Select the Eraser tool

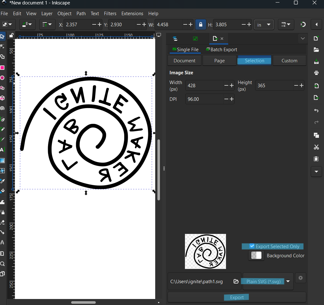(3, 222)
